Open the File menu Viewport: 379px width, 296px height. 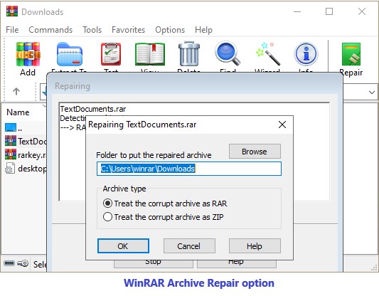point(12,30)
